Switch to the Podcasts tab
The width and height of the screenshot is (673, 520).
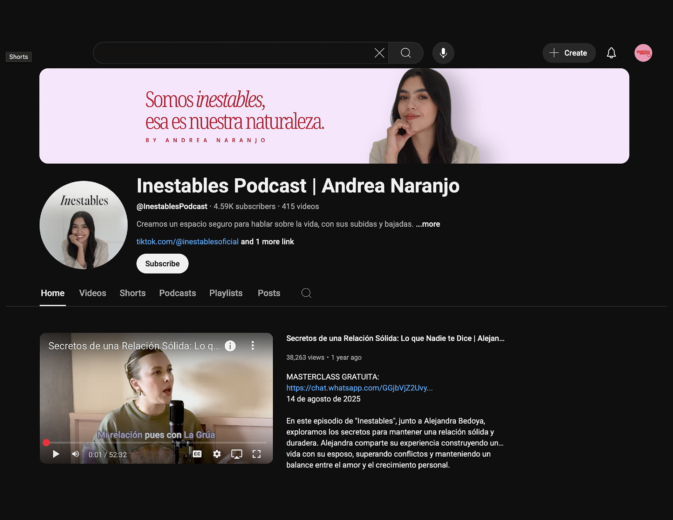point(177,293)
